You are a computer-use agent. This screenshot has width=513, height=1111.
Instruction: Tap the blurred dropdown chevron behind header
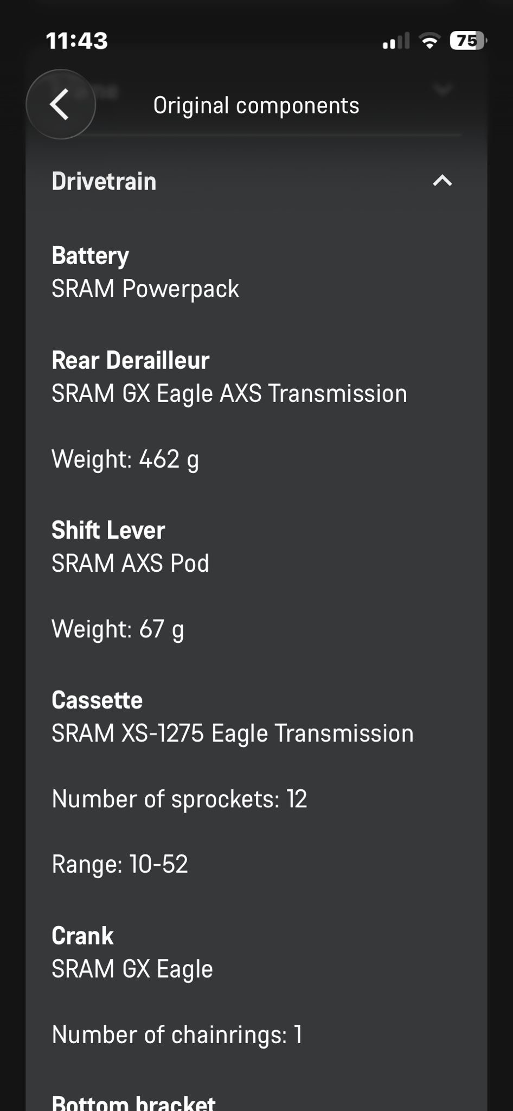pyautogui.click(x=443, y=90)
